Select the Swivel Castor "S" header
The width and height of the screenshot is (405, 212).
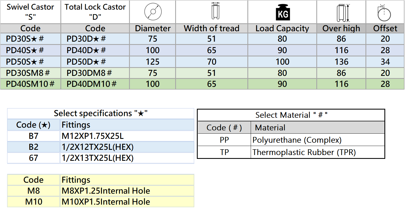(30, 12)
